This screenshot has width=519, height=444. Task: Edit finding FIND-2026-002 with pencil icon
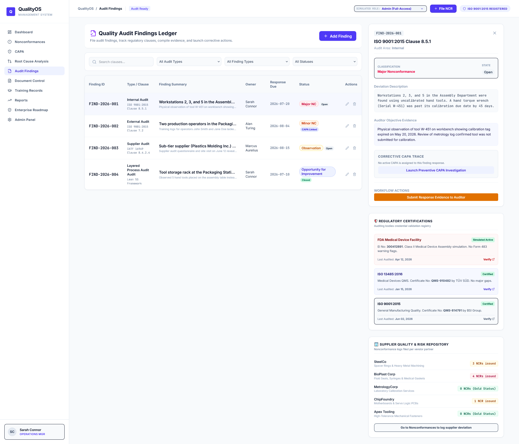(347, 126)
